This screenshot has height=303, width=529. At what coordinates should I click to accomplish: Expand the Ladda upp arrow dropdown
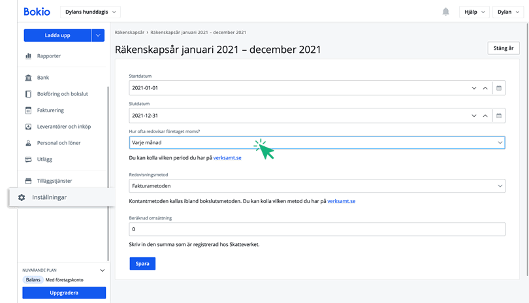pos(98,35)
